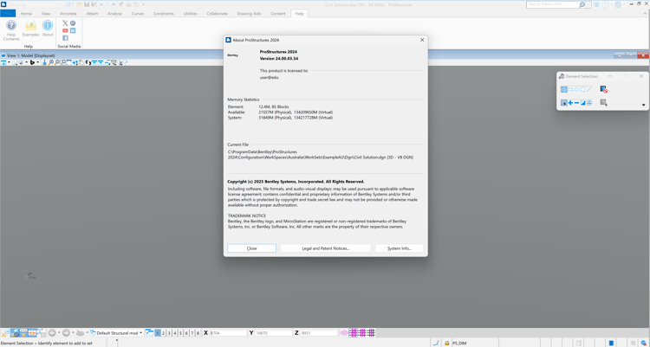Viewport: 650px width, 347px height.
Task: Switch to the Utilities ribbon tab
Action: point(191,14)
